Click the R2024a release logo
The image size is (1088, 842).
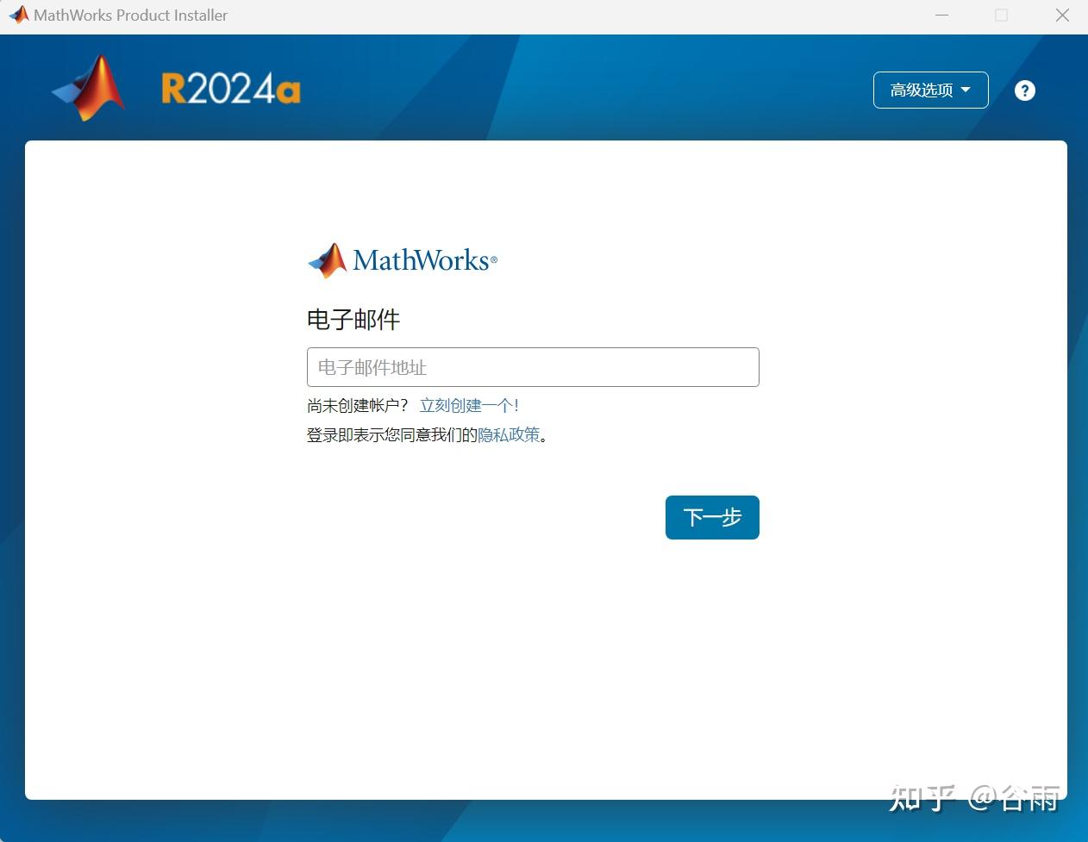230,88
